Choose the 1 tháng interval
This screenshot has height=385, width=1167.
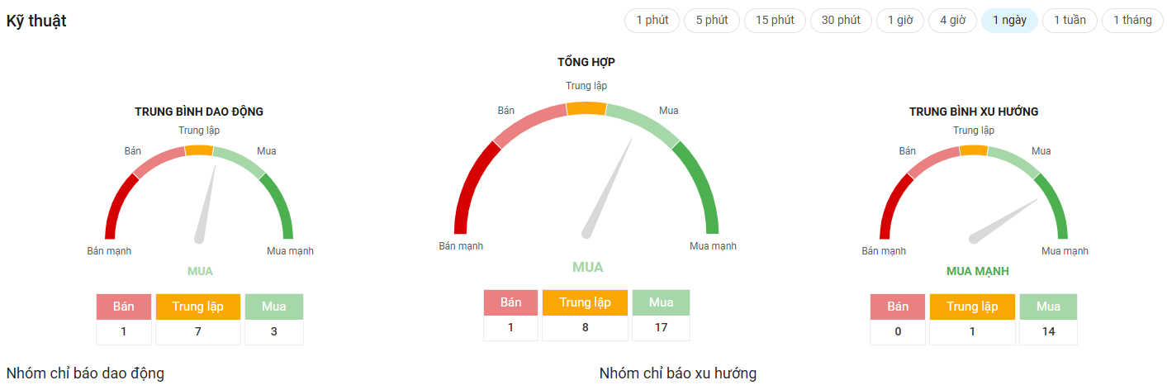(1132, 21)
